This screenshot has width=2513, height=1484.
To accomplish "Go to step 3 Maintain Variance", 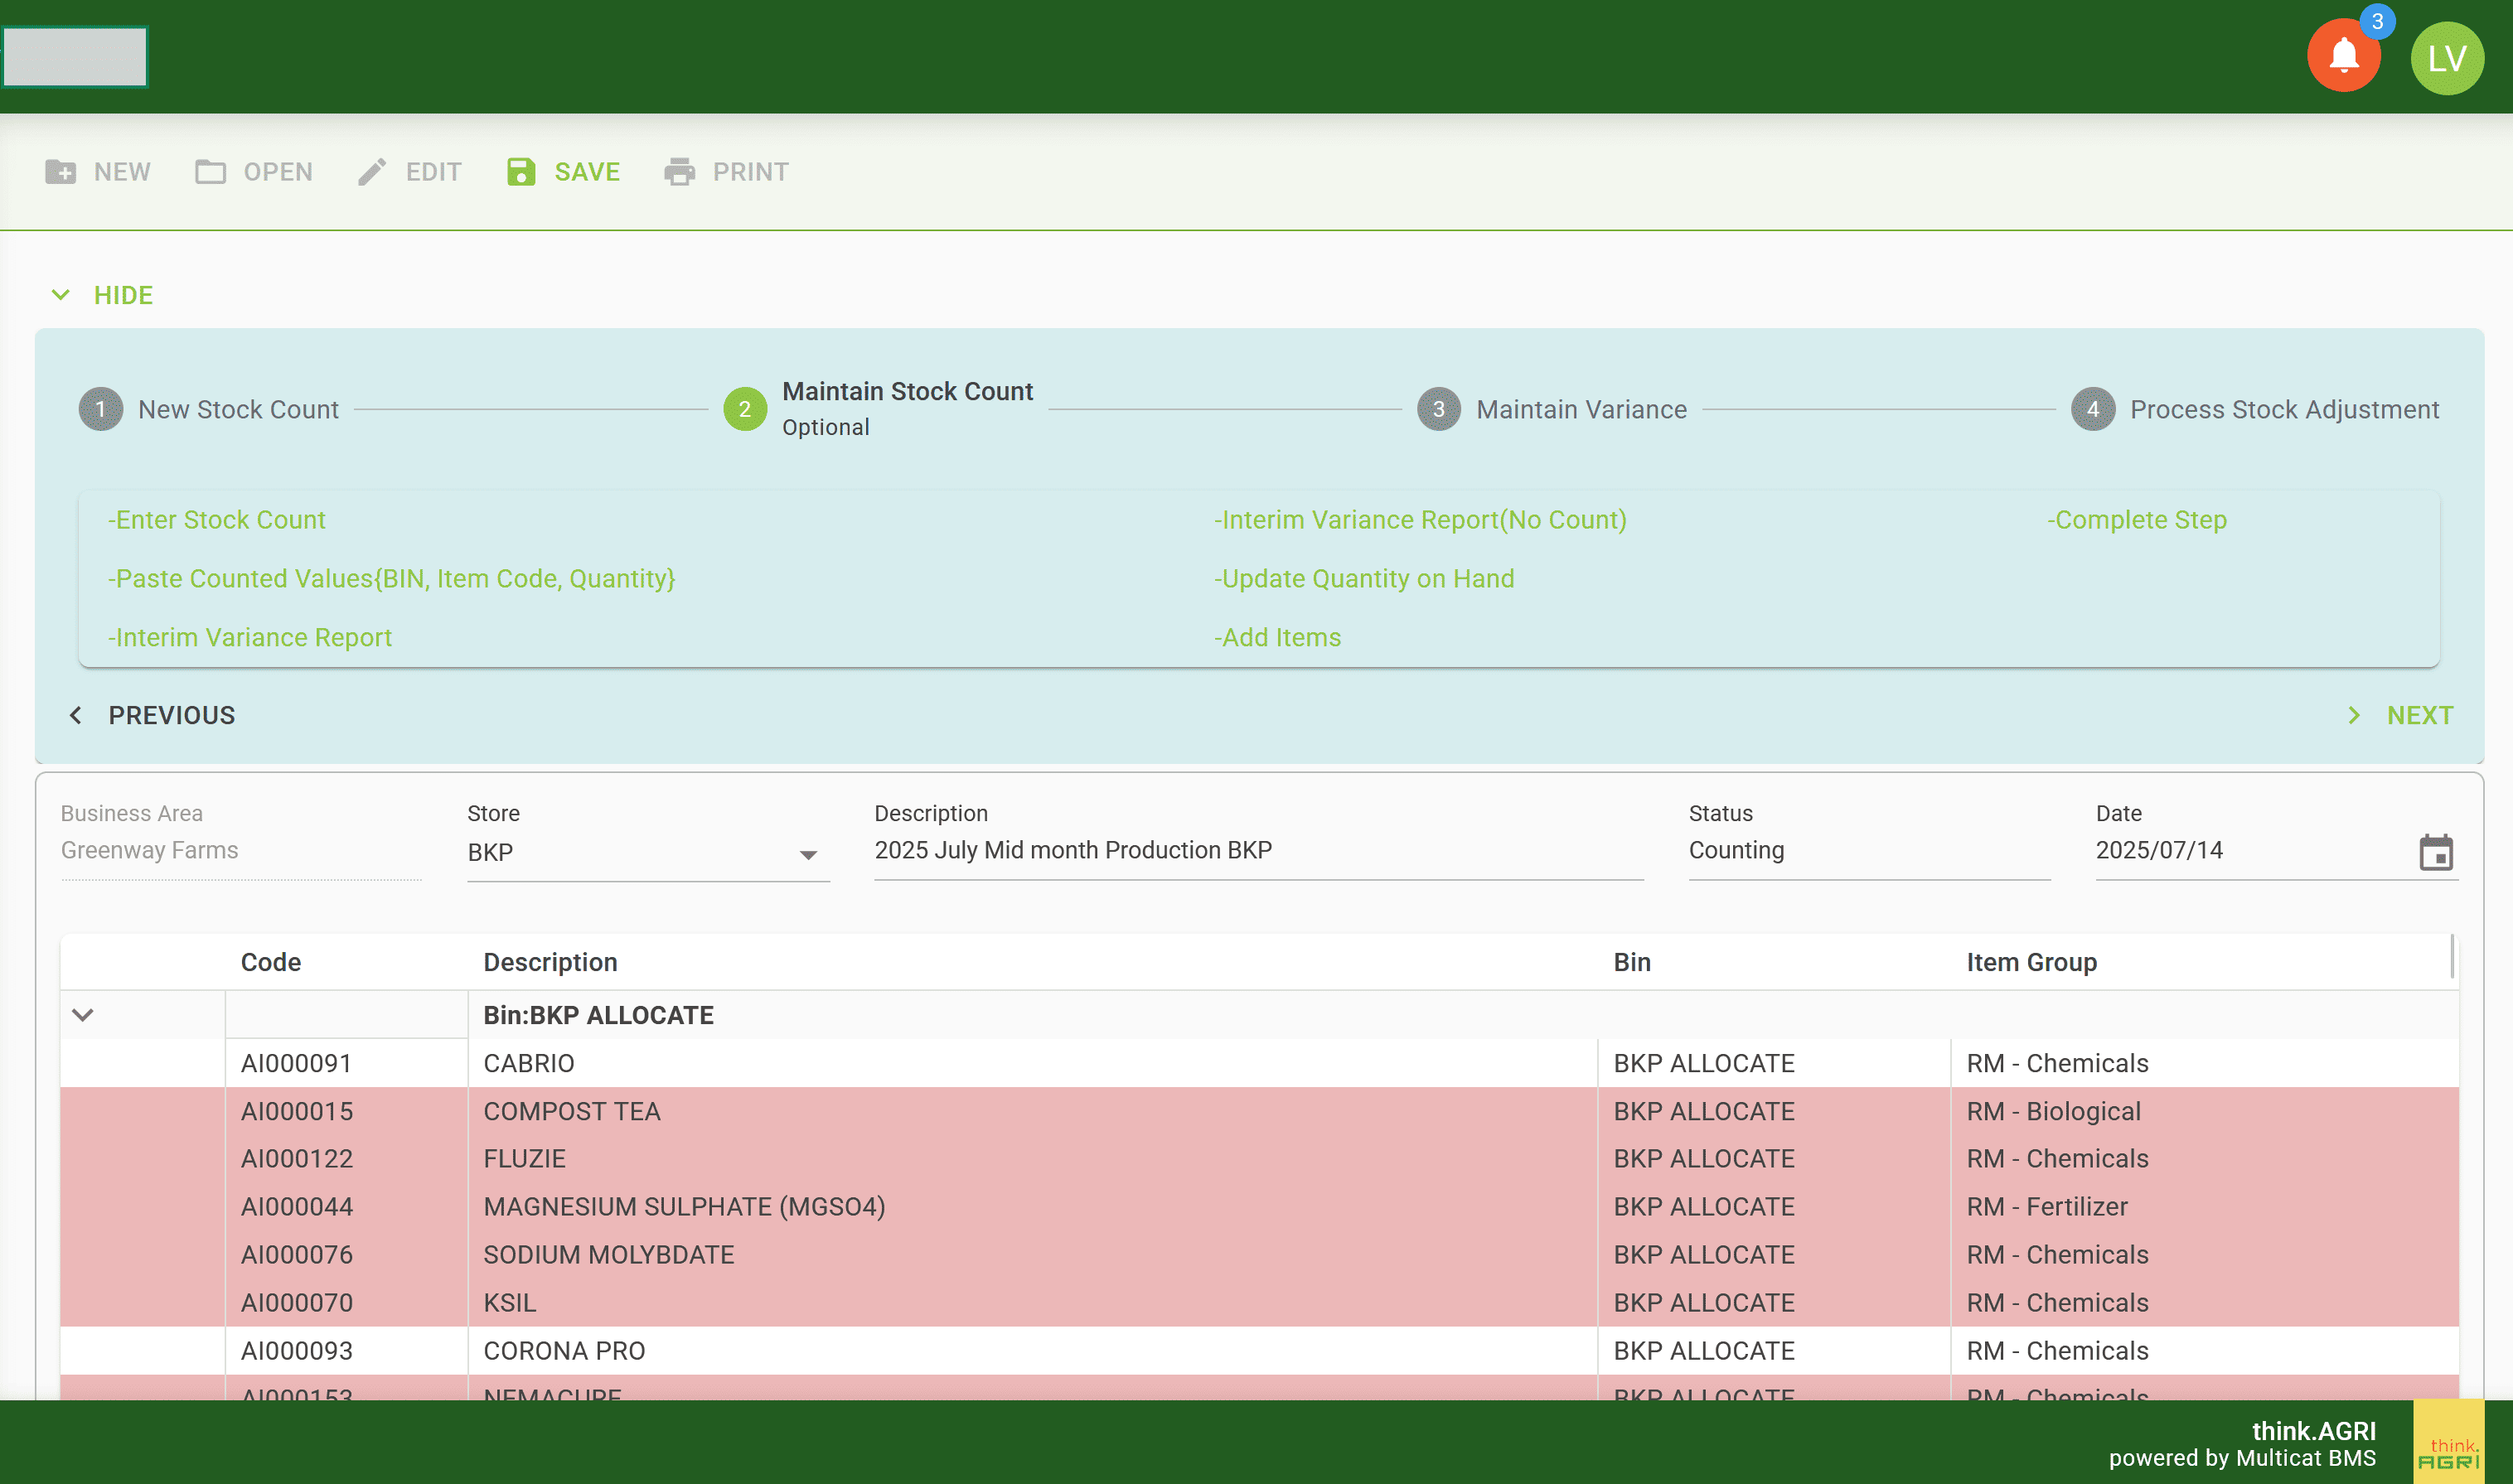I will click(x=1552, y=409).
